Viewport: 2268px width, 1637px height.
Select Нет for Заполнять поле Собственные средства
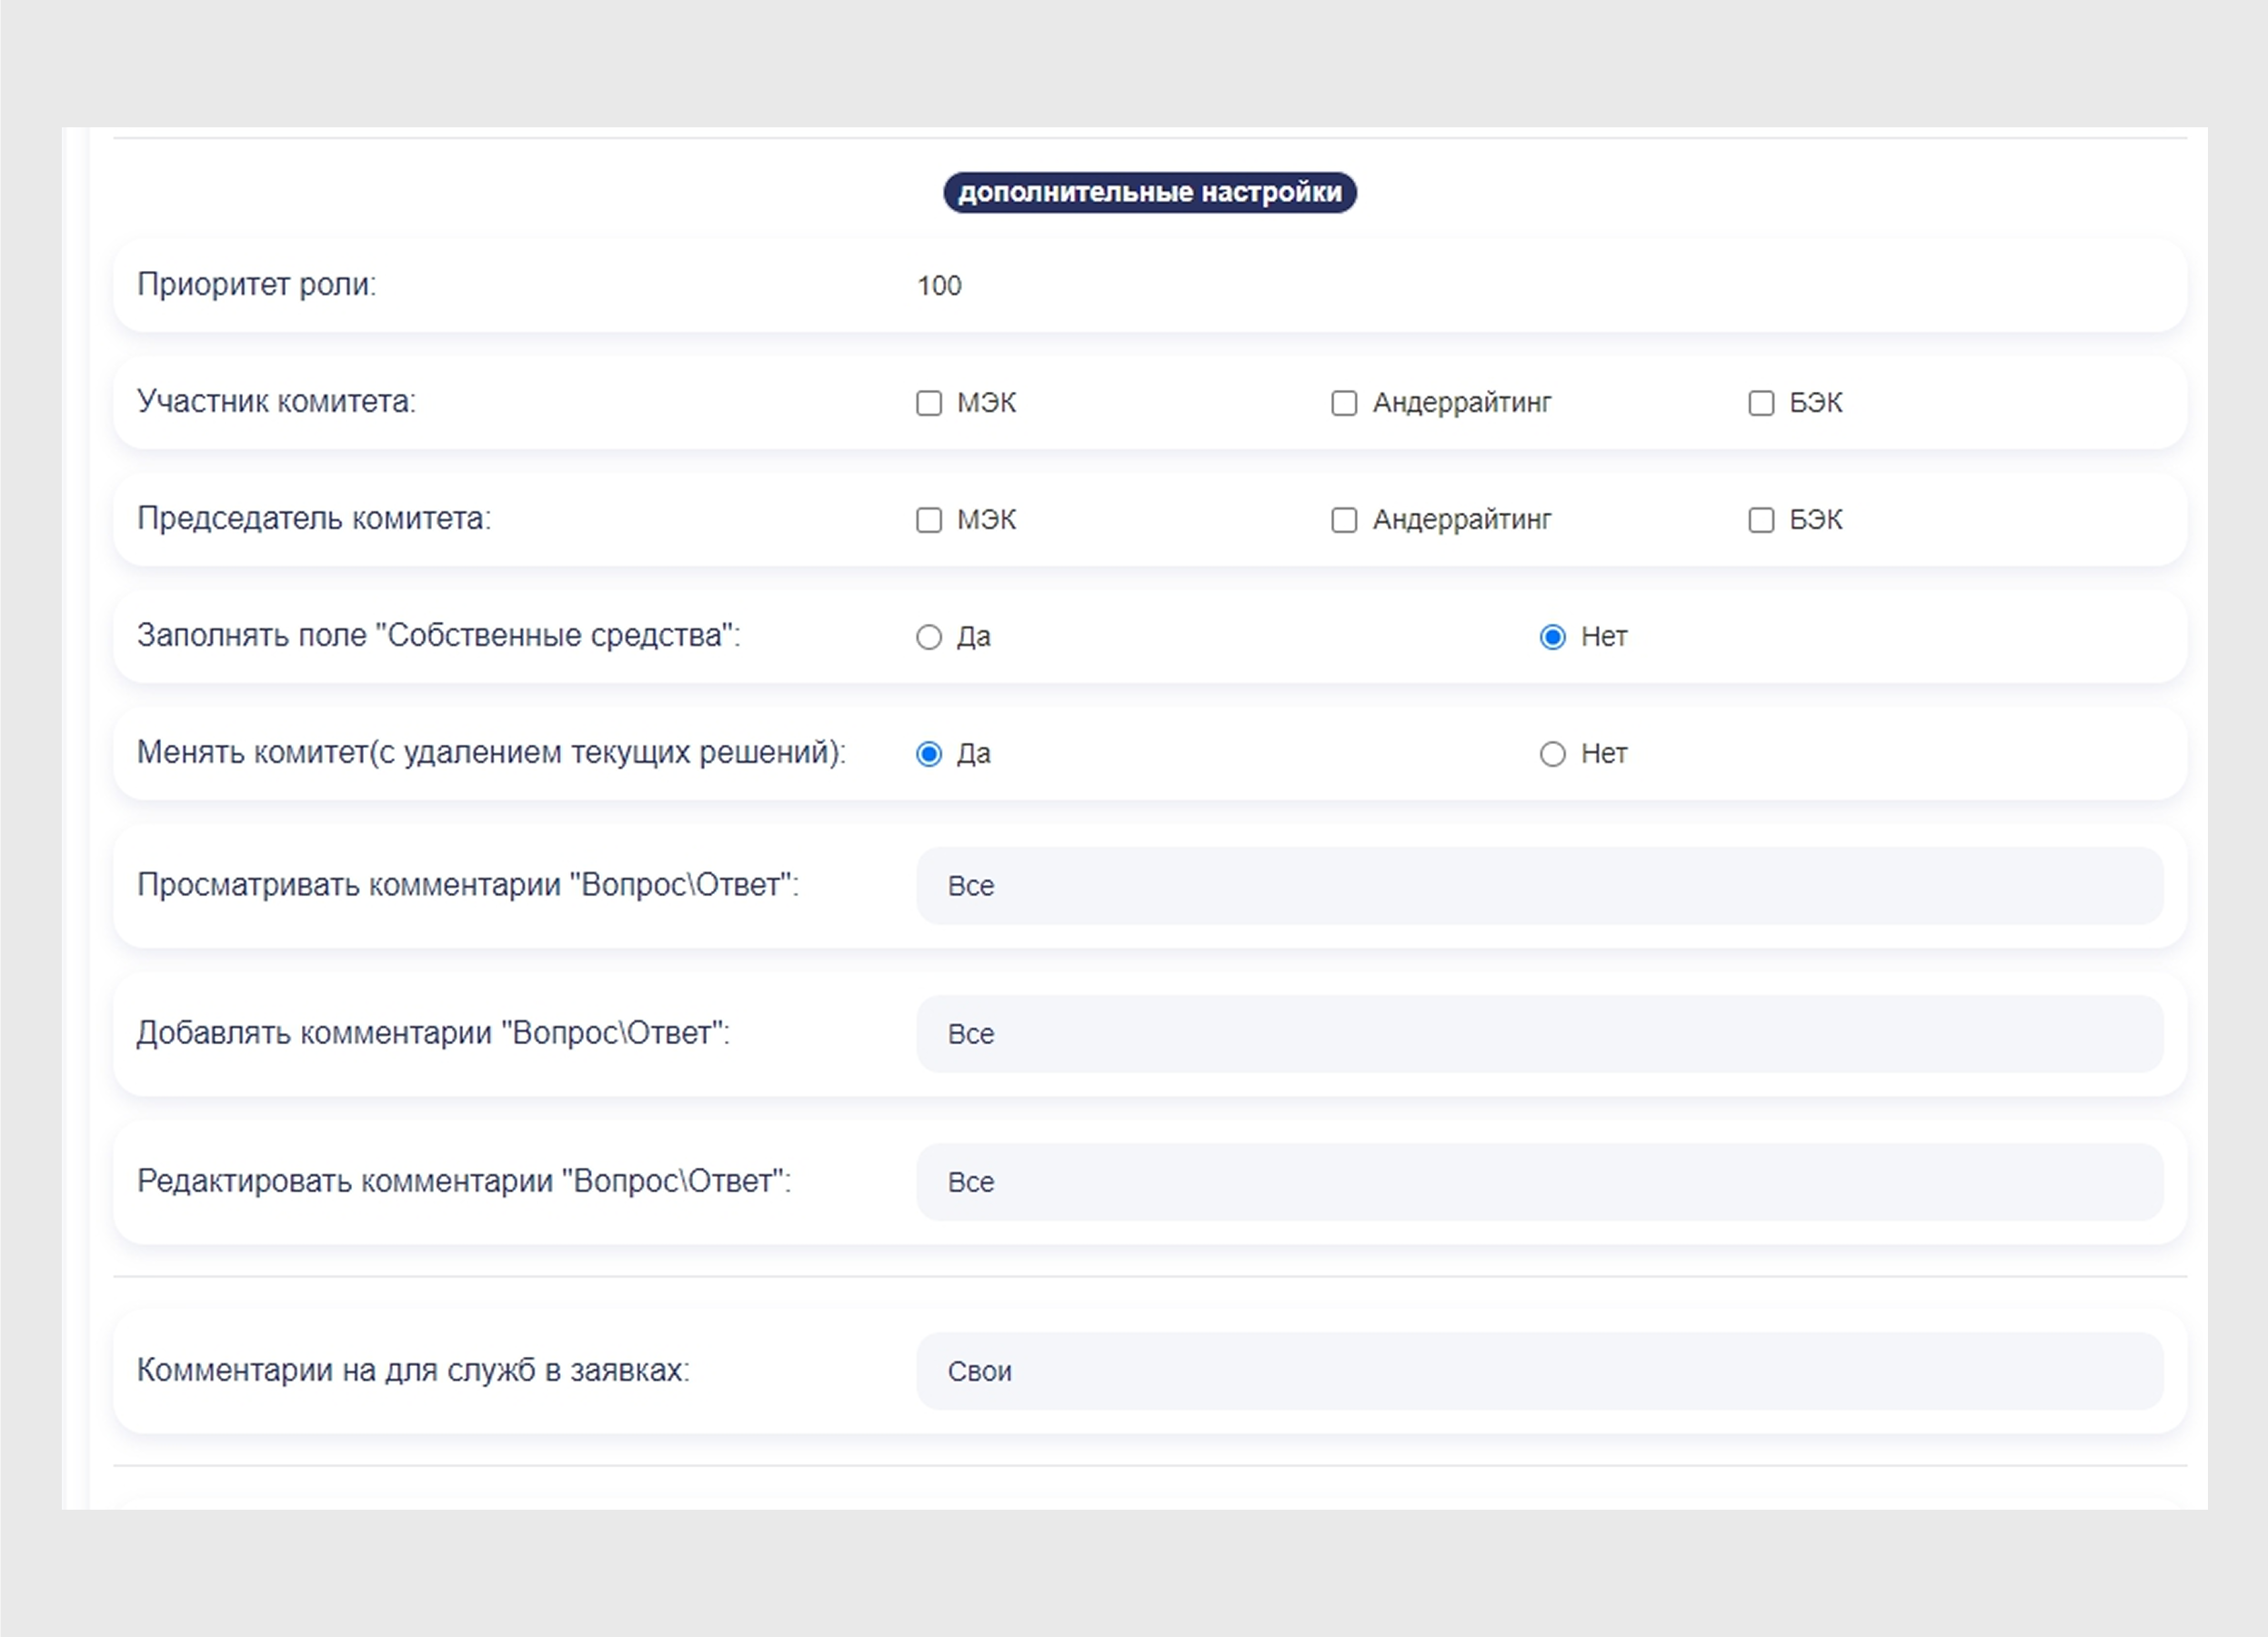click(x=1552, y=637)
